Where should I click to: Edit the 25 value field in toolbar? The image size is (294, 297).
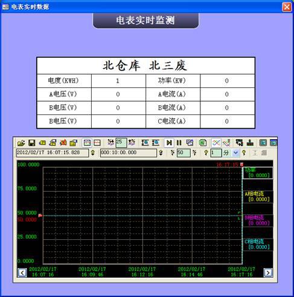click(121, 143)
